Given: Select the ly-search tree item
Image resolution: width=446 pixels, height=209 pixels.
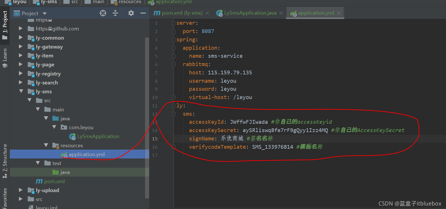Looking at the screenshot, I should (x=47, y=83).
